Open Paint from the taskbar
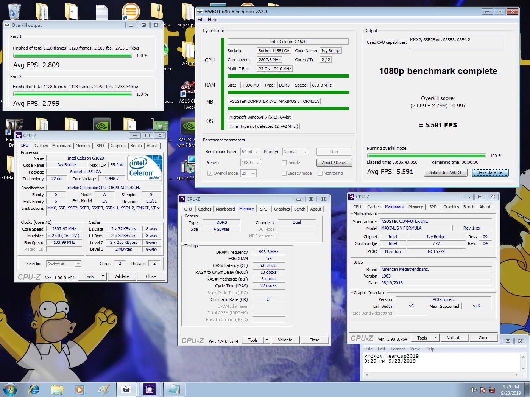This screenshot has height=397, width=530. [104, 389]
